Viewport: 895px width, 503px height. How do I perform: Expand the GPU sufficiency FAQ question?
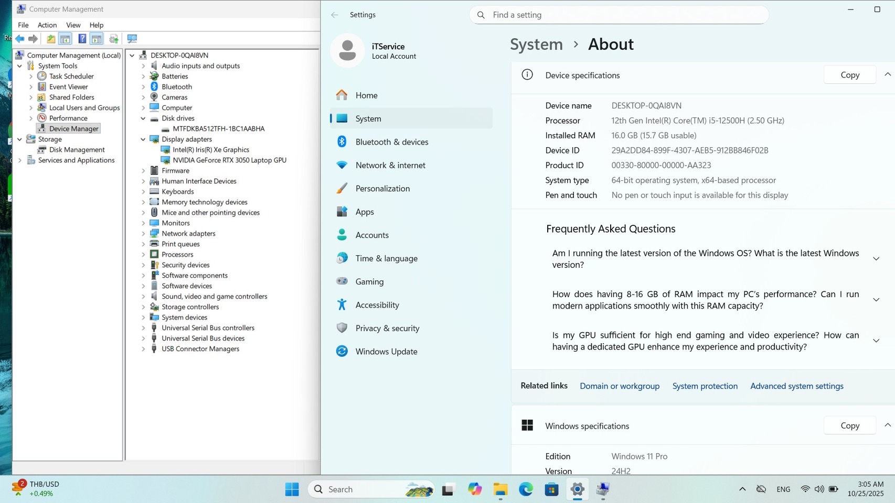(876, 341)
